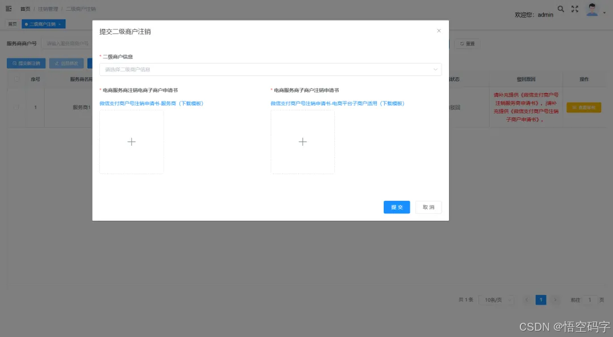Viewport: 613px width, 337px height.
Task: Click the 共 1 条 total count text
Action: (465, 300)
